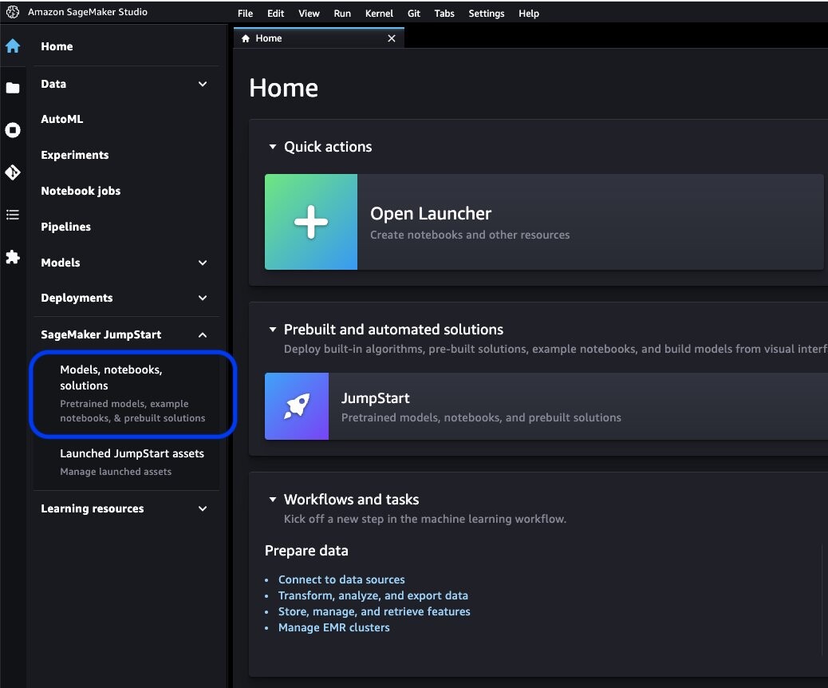
Task: Click the SageMaker JumpStart heading
Action: point(101,334)
